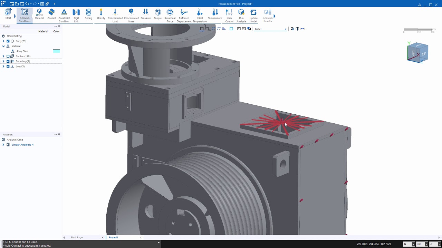Toggle the Load(3) checkbox
The image size is (442, 248).
click(x=8, y=66)
